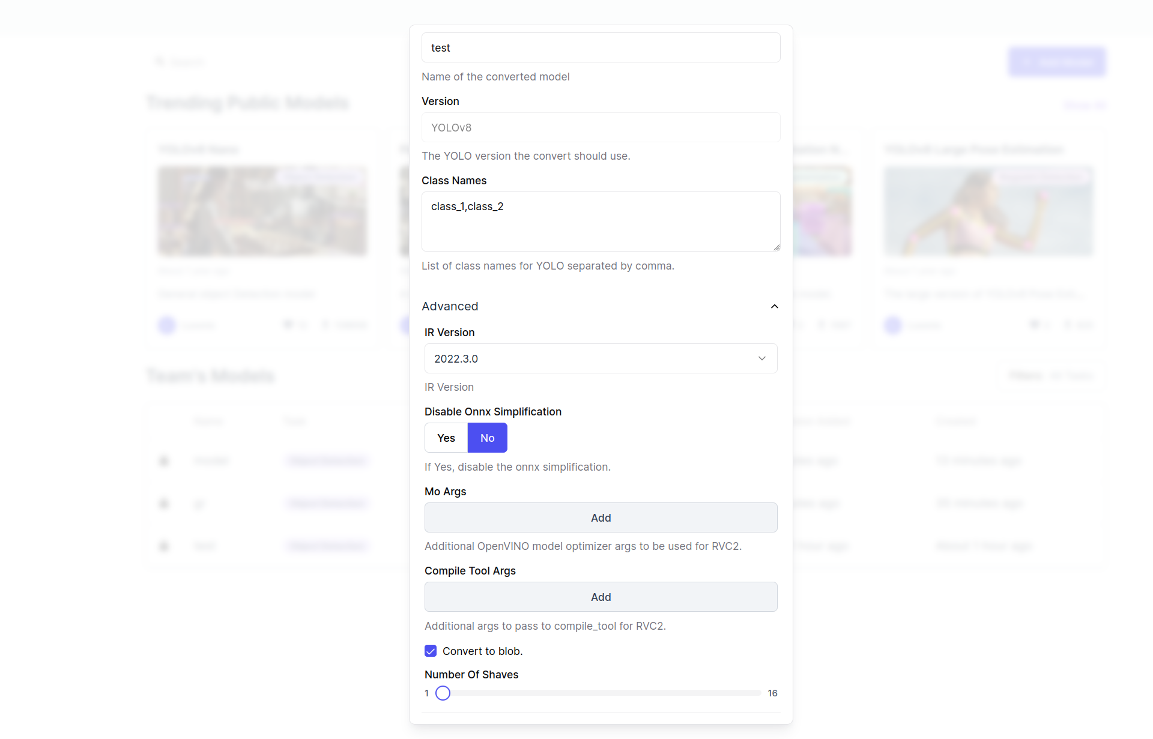The height and width of the screenshot is (739, 1153).
Task: Uncheck the Convert to blob checkbox
Action: coord(431,651)
